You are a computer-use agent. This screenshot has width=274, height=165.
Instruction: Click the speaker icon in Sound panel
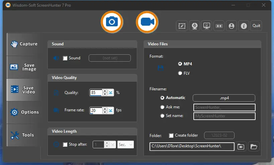coord(56,58)
